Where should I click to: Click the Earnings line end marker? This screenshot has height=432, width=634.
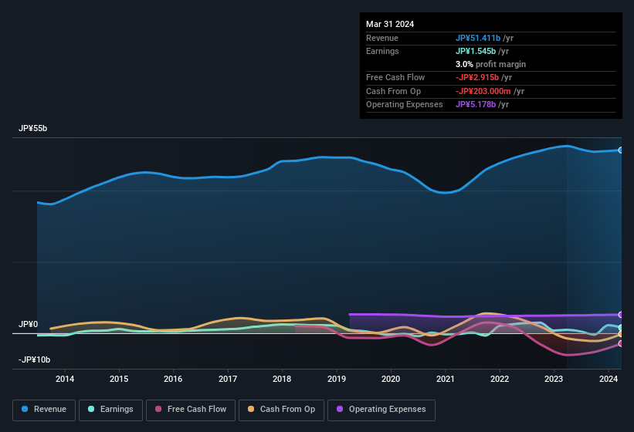click(621, 327)
